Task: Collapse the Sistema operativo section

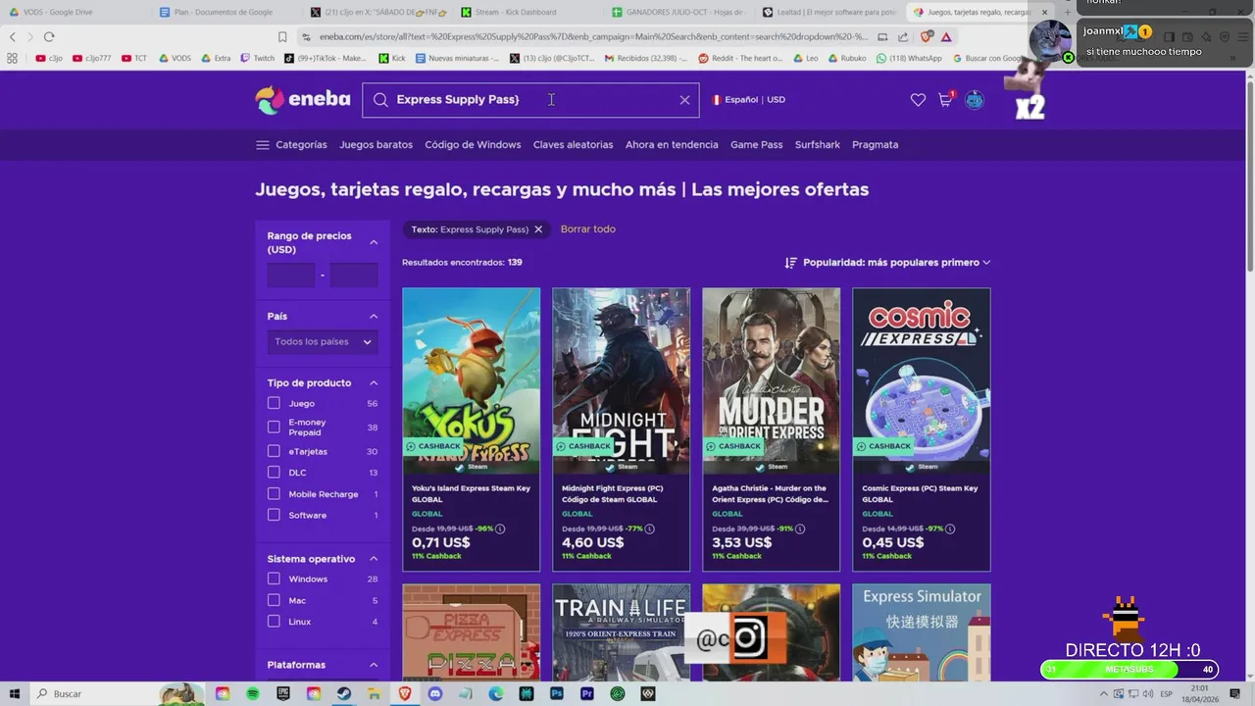Action: click(374, 559)
